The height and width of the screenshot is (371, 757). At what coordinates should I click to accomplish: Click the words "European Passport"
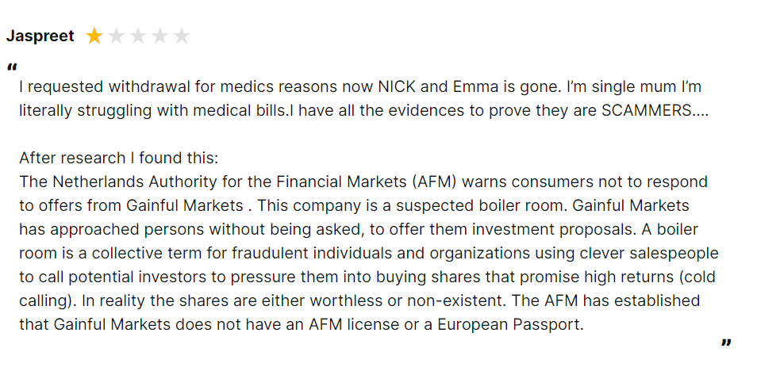coord(509,325)
